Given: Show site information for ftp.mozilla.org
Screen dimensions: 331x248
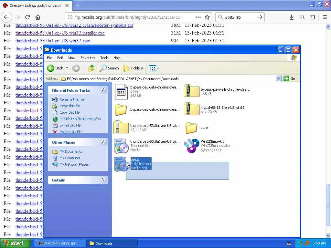Looking at the screenshot, I should tap(70, 17).
